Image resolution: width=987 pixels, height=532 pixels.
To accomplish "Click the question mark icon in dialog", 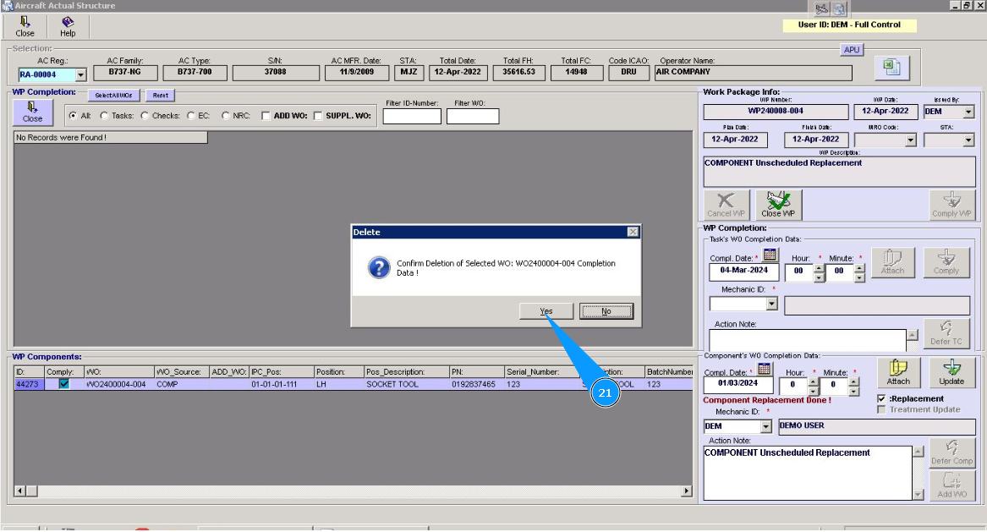I will (x=379, y=267).
